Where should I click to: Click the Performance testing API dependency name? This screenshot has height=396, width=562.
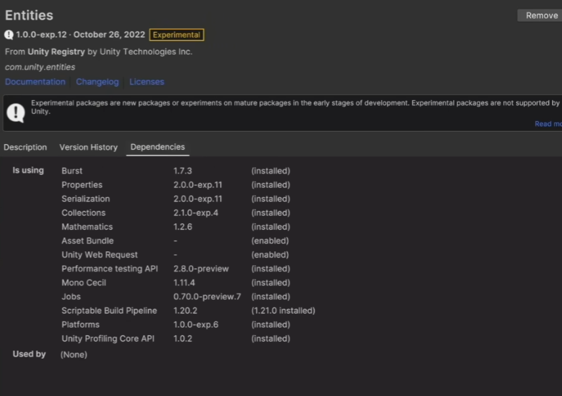click(x=109, y=268)
